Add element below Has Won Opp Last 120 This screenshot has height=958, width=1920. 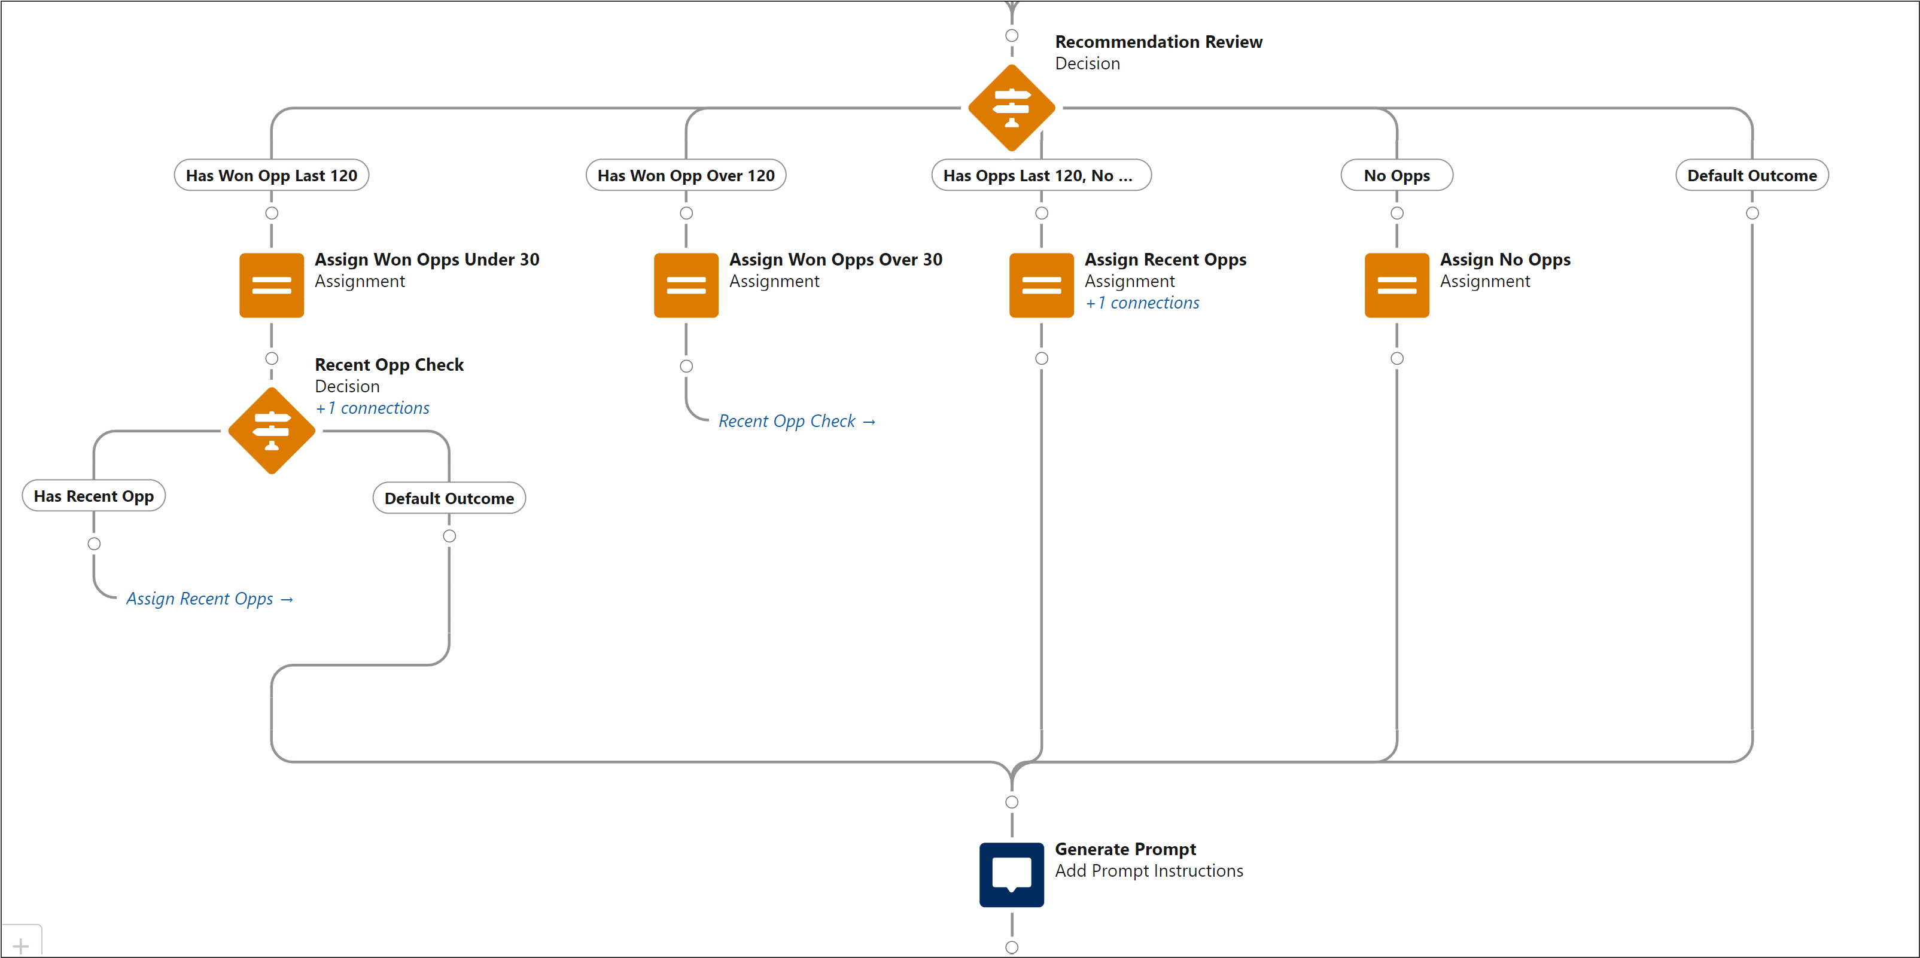271,213
